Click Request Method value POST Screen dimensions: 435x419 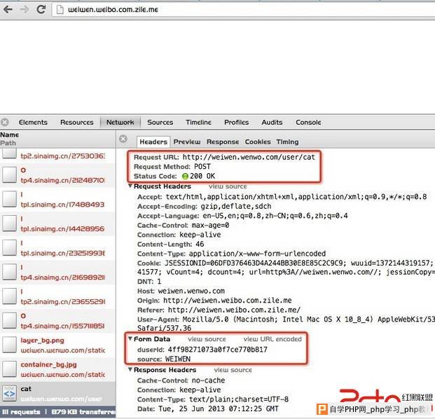pyautogui.click(x=202, y=167)
